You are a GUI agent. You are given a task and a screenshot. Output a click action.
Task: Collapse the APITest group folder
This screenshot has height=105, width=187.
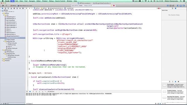coord(2,13)
